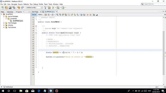Select the Start Page tab
The width and height of the screenshot is (166, 93).
point(35,12)
